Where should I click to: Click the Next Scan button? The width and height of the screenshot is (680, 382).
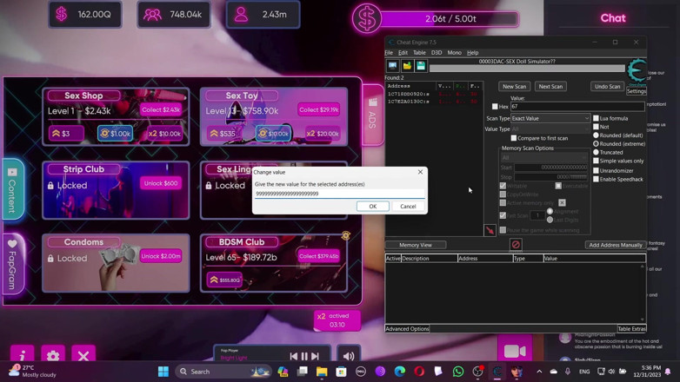click(x=550, y=86)
